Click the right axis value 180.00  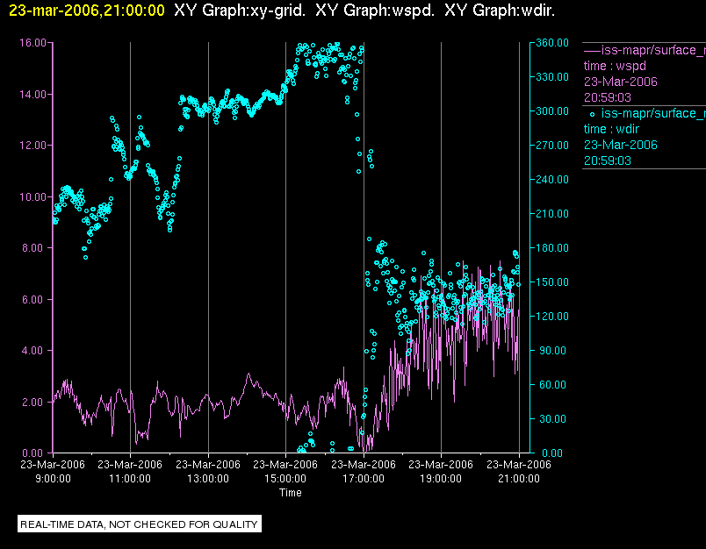pyautogui.click(x=552, y=247)
